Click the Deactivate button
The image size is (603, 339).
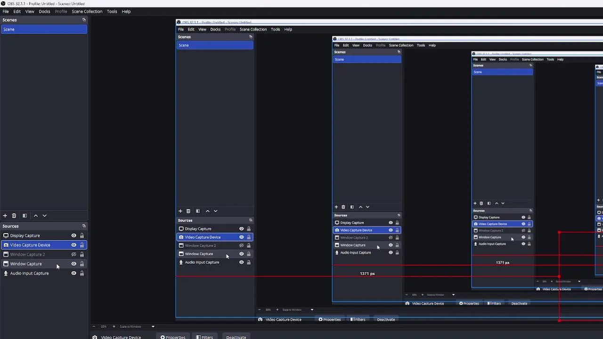tap(236, 337)
